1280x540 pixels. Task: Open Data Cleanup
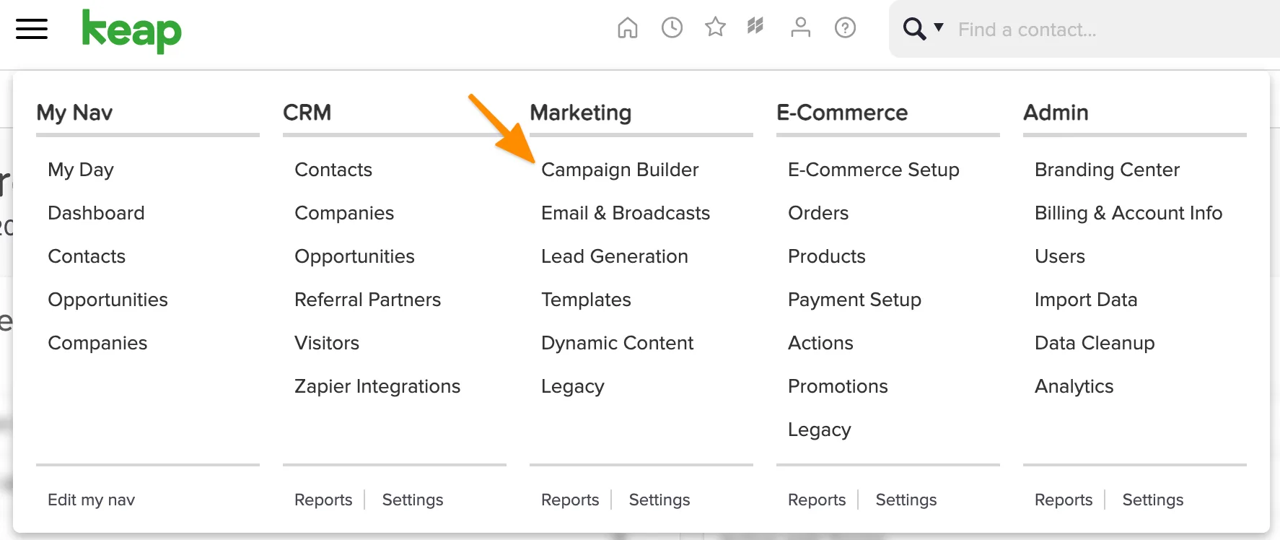click(1095, 344)
